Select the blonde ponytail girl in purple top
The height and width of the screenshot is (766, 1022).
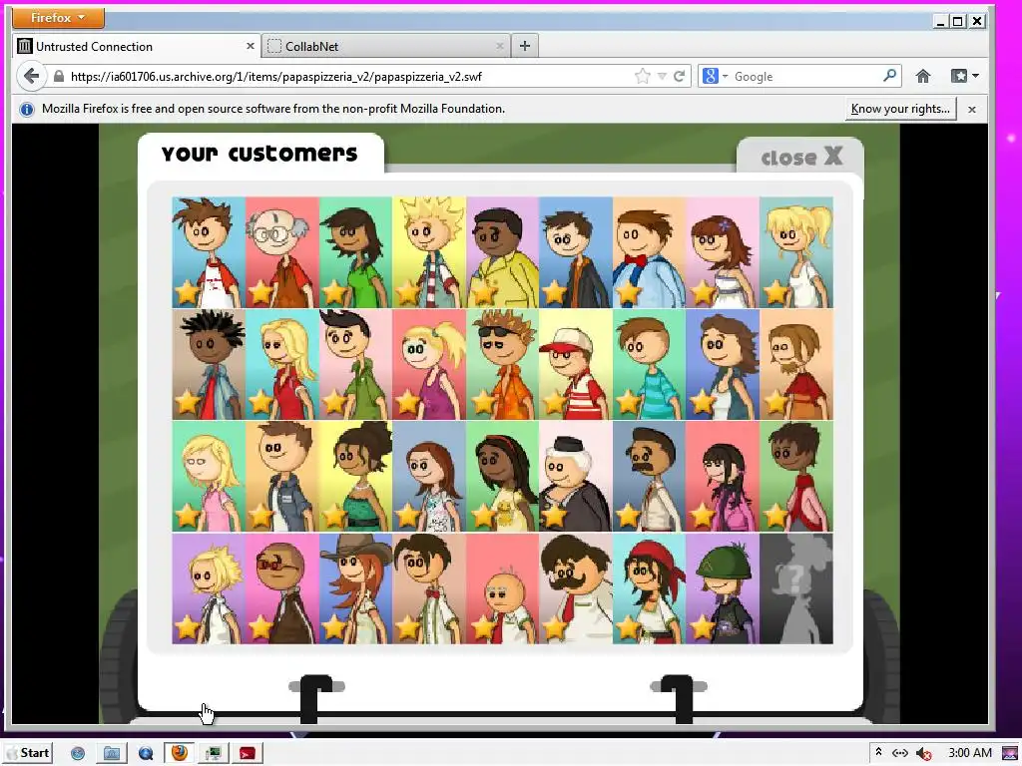[x=429, y=364]
